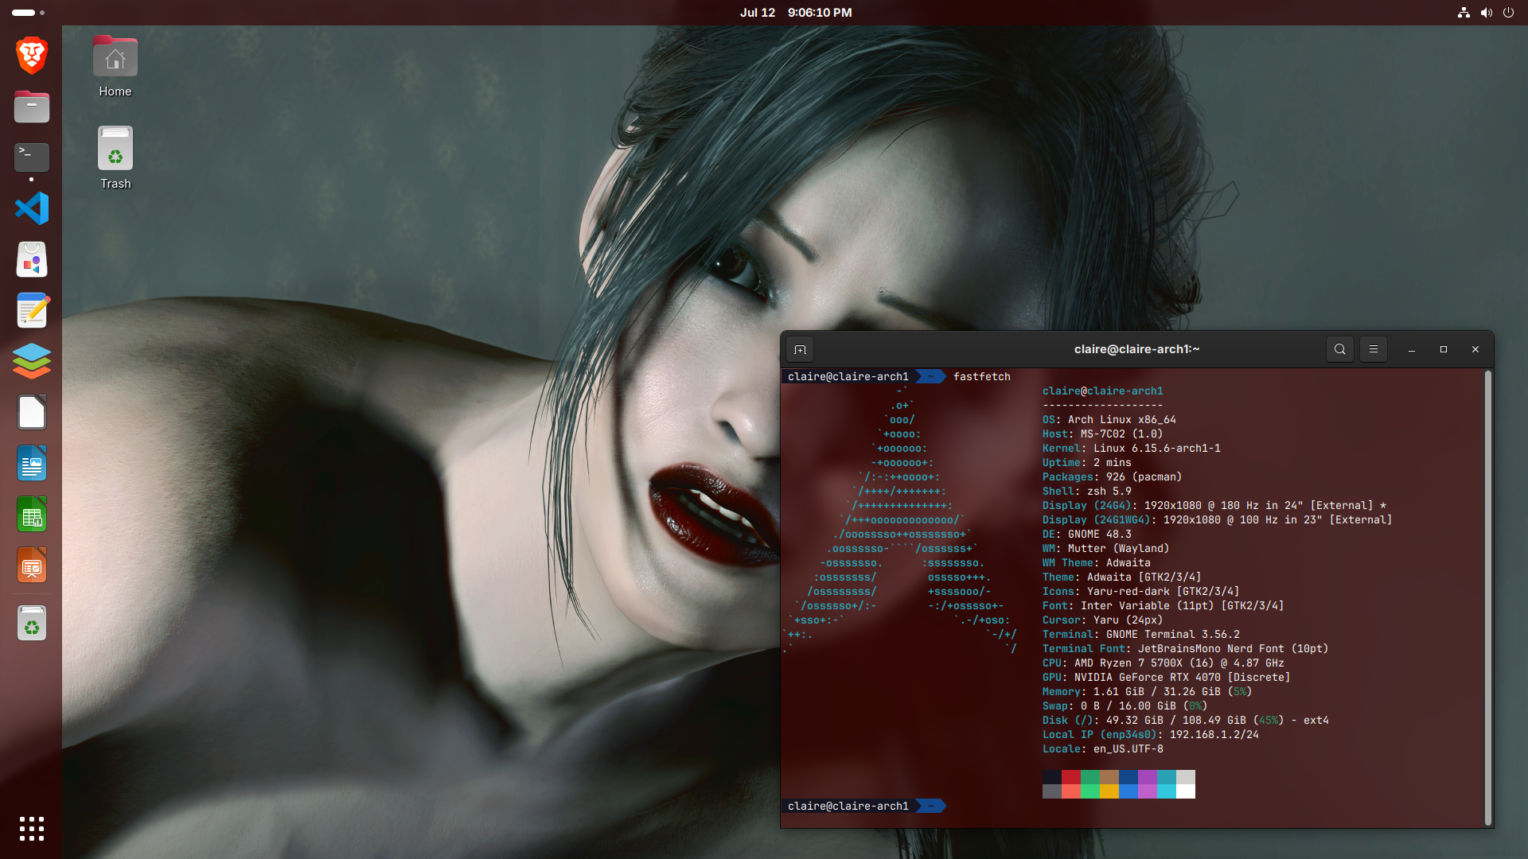Image resolution: width=1528 pixels, height=859 pixels.
Task: Click the CPU: AMD Ryzen 7 5700X line
Action: pyautogui.click(x=1164, y=663)
